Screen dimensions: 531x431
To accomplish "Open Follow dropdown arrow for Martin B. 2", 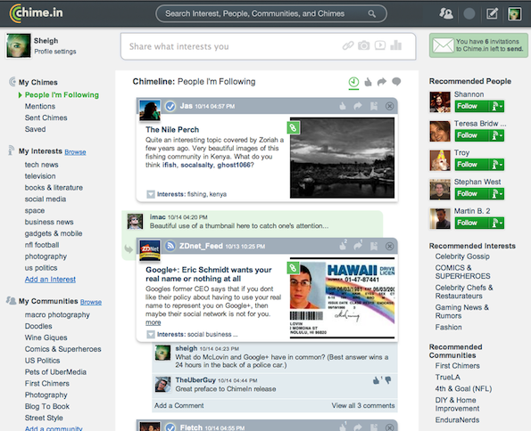I will tap(496, 223).
